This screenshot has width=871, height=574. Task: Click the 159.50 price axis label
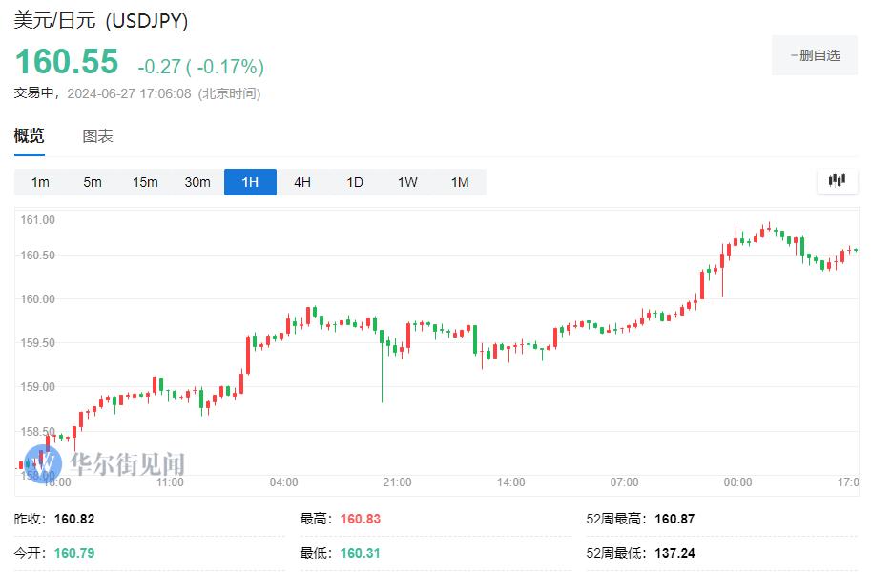coord(38,343)
